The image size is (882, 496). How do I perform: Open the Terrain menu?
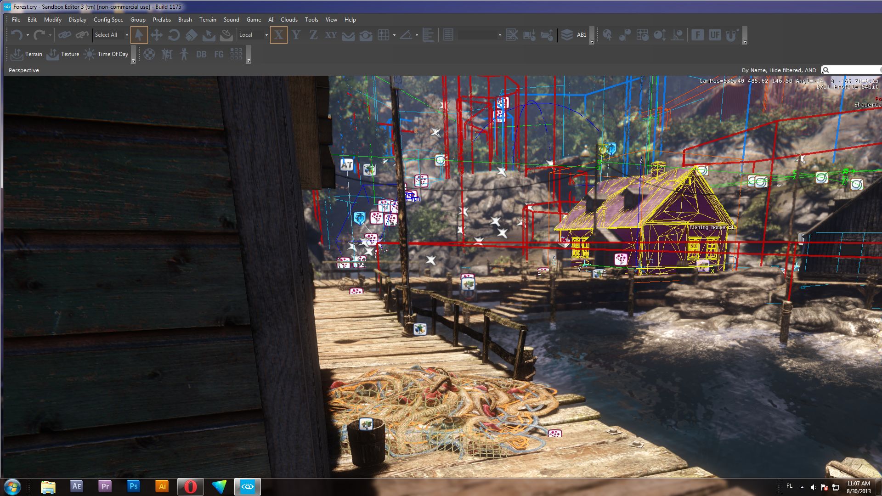[208, 20]
